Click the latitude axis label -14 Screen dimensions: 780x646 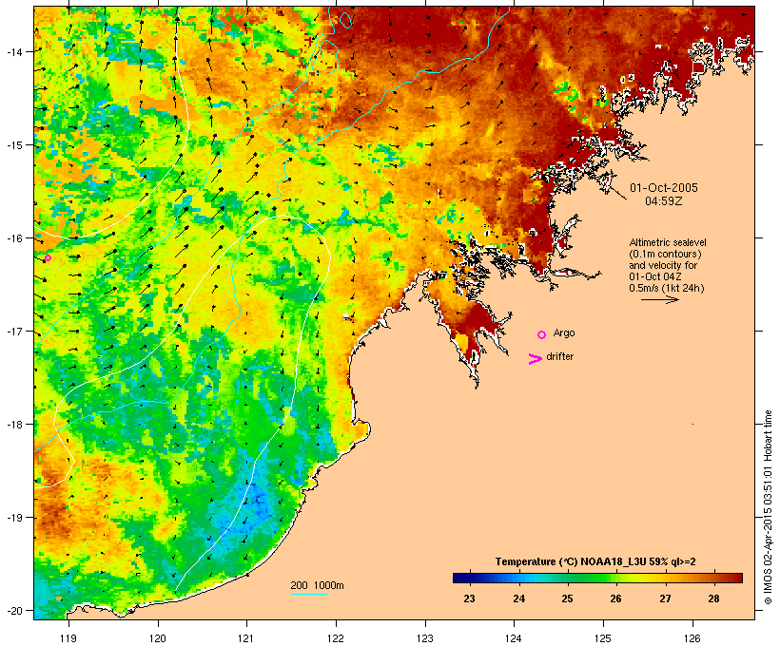tap(14, 51)
